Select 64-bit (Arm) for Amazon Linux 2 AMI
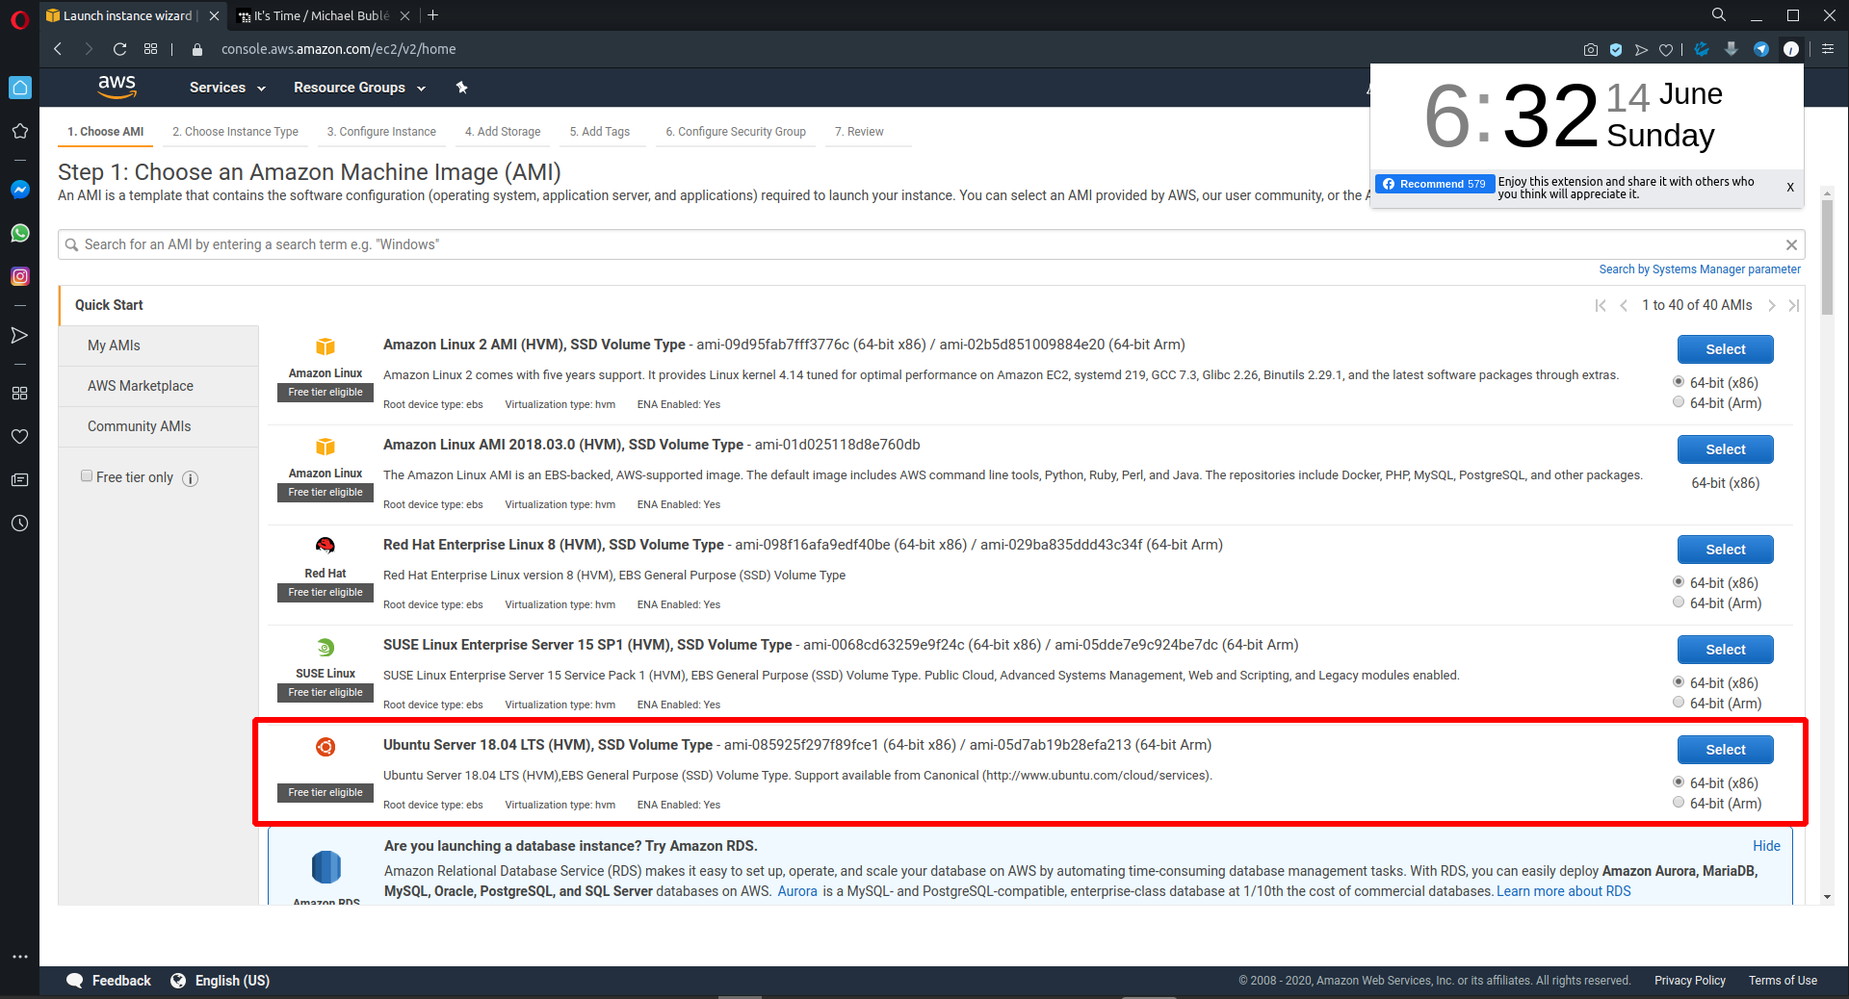This screenshot has height=999, width=1849. [1679, 402]
